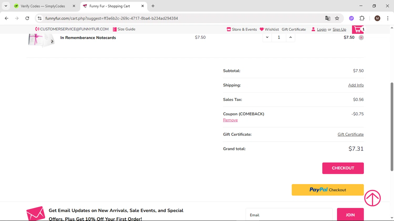Go forward in browser history

[x=17, y=18]
